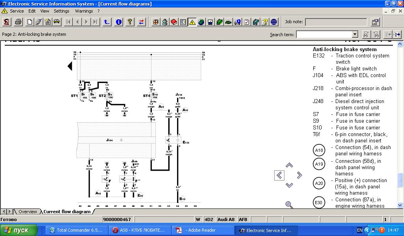Click the yellow warning triangle icon
The height and width of the screenshot is (236, 404).
pyautogui.click(x=192, y=22)
